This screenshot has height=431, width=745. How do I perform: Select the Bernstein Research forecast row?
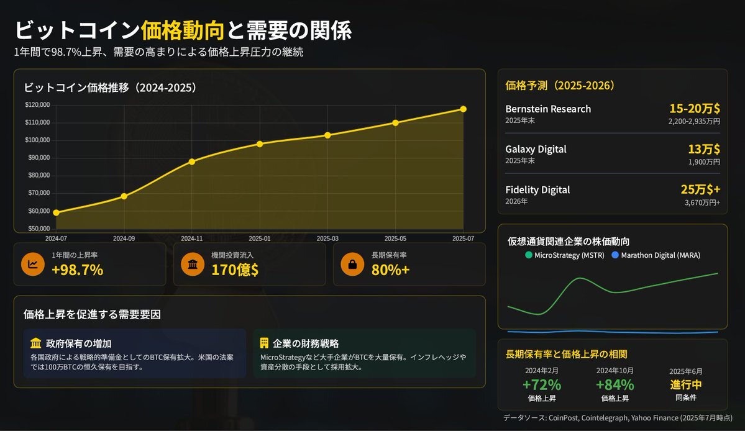(x=613, y=114)
